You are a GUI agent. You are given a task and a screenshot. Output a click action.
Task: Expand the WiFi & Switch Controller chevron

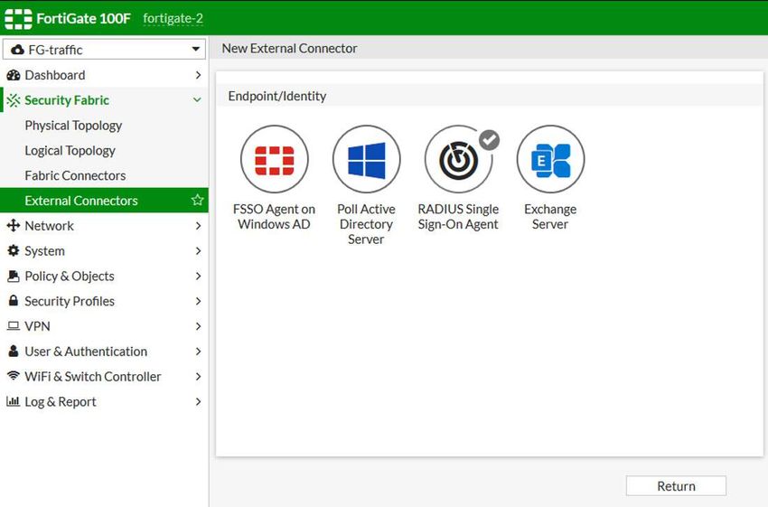click(198, 376)
